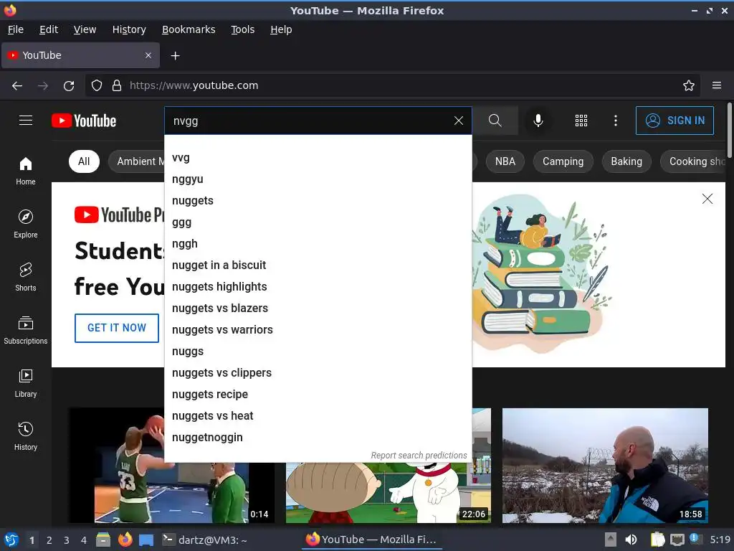The image size is (734, 551).
Task: Bookmark this page with the star icon
Action: [689, 86]
